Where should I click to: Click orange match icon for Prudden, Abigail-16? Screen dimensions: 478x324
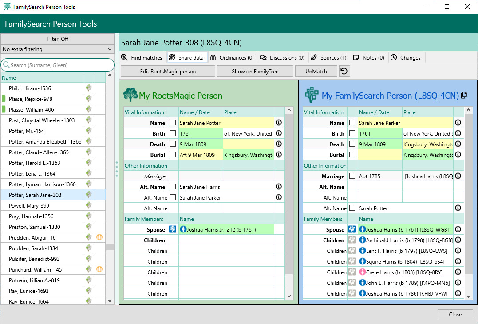[x=100, y=238]
